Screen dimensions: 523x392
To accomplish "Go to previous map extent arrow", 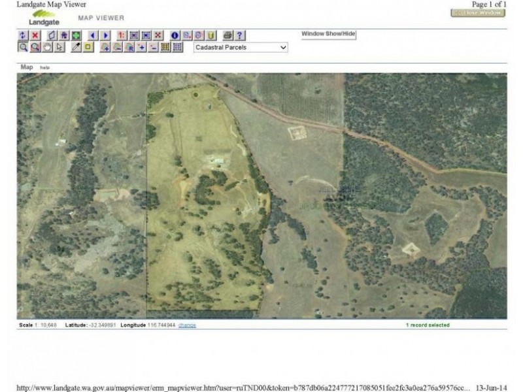I will [93, 35].
